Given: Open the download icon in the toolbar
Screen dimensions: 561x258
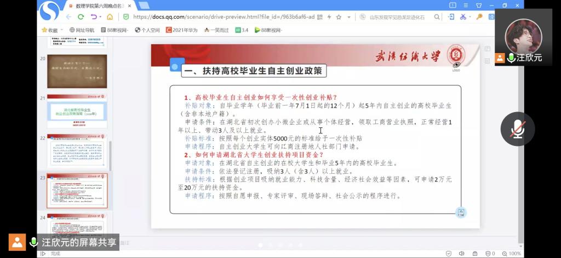Looking at the screenshot, I should point(450,17).
